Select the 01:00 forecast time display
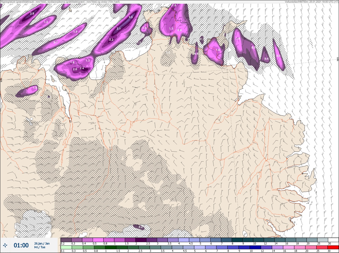The image size is (339, 253). (21, 245)
